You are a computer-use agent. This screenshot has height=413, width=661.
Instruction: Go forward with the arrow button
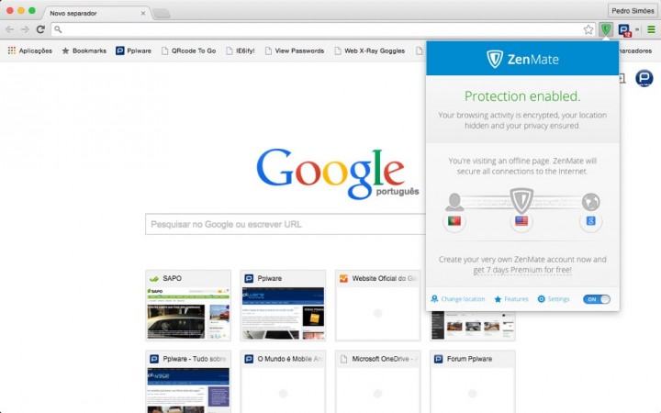[25, 29]
